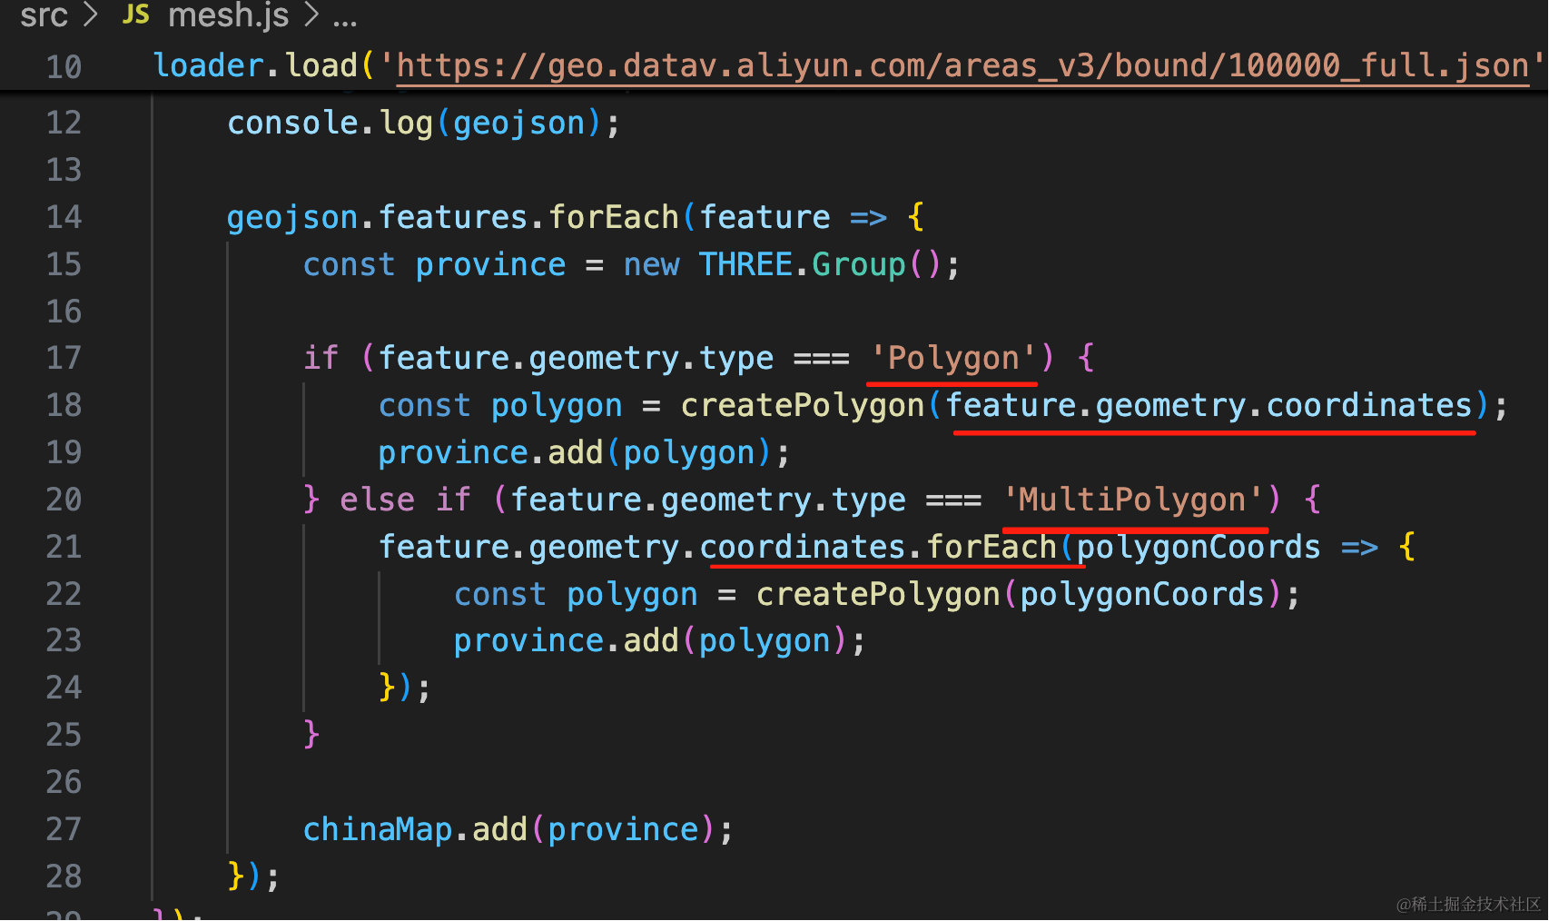Screen dimensions: 1549x921
Task: Click line number 10 in the gutter
Action: click(x=64, y=67)
